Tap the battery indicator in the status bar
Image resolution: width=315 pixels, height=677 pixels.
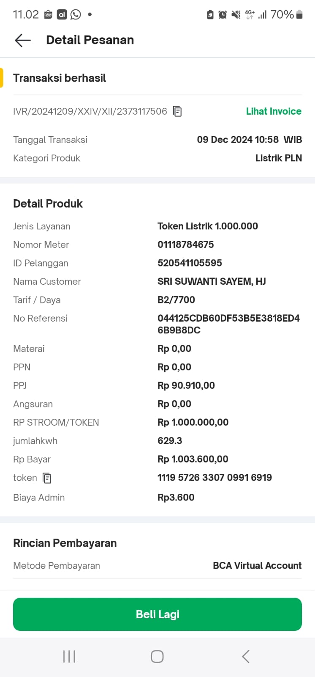click(x=299, y=15)
